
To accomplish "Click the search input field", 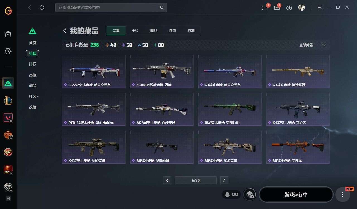I will click(x=111, y=8).
